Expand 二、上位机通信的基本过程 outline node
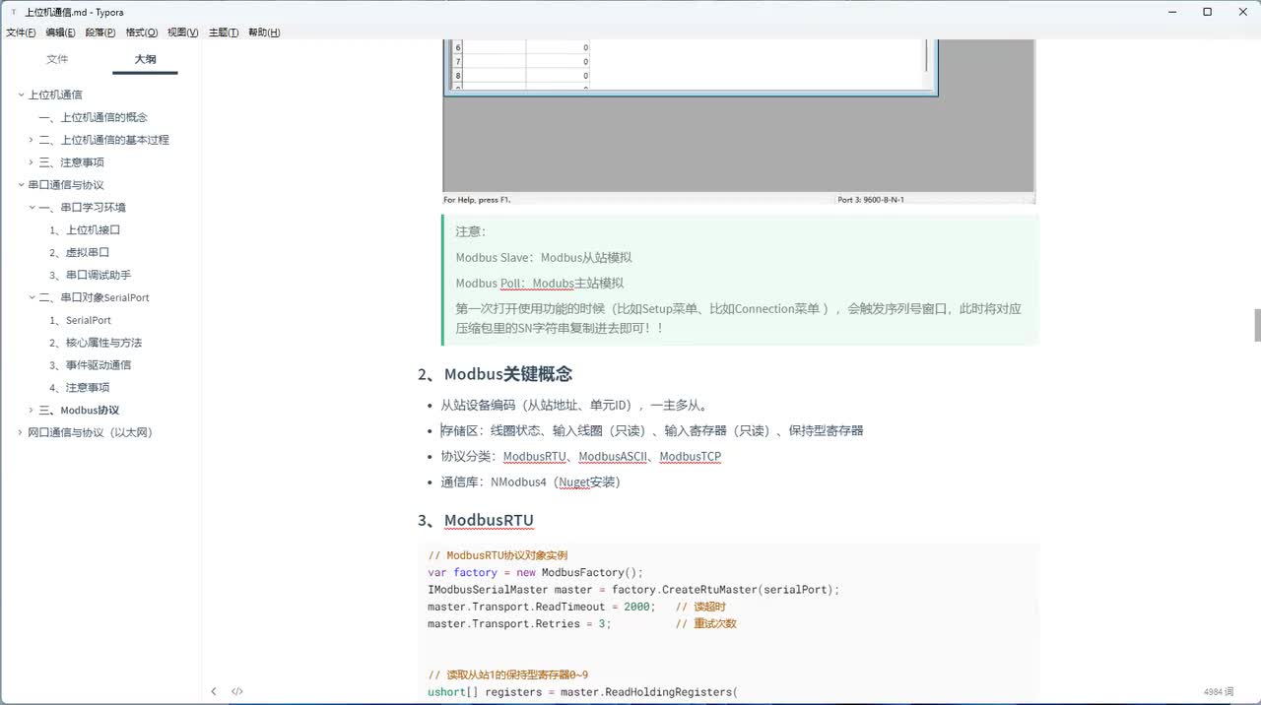The height and width of the screenshot is (705, 1261). (32, 140)
